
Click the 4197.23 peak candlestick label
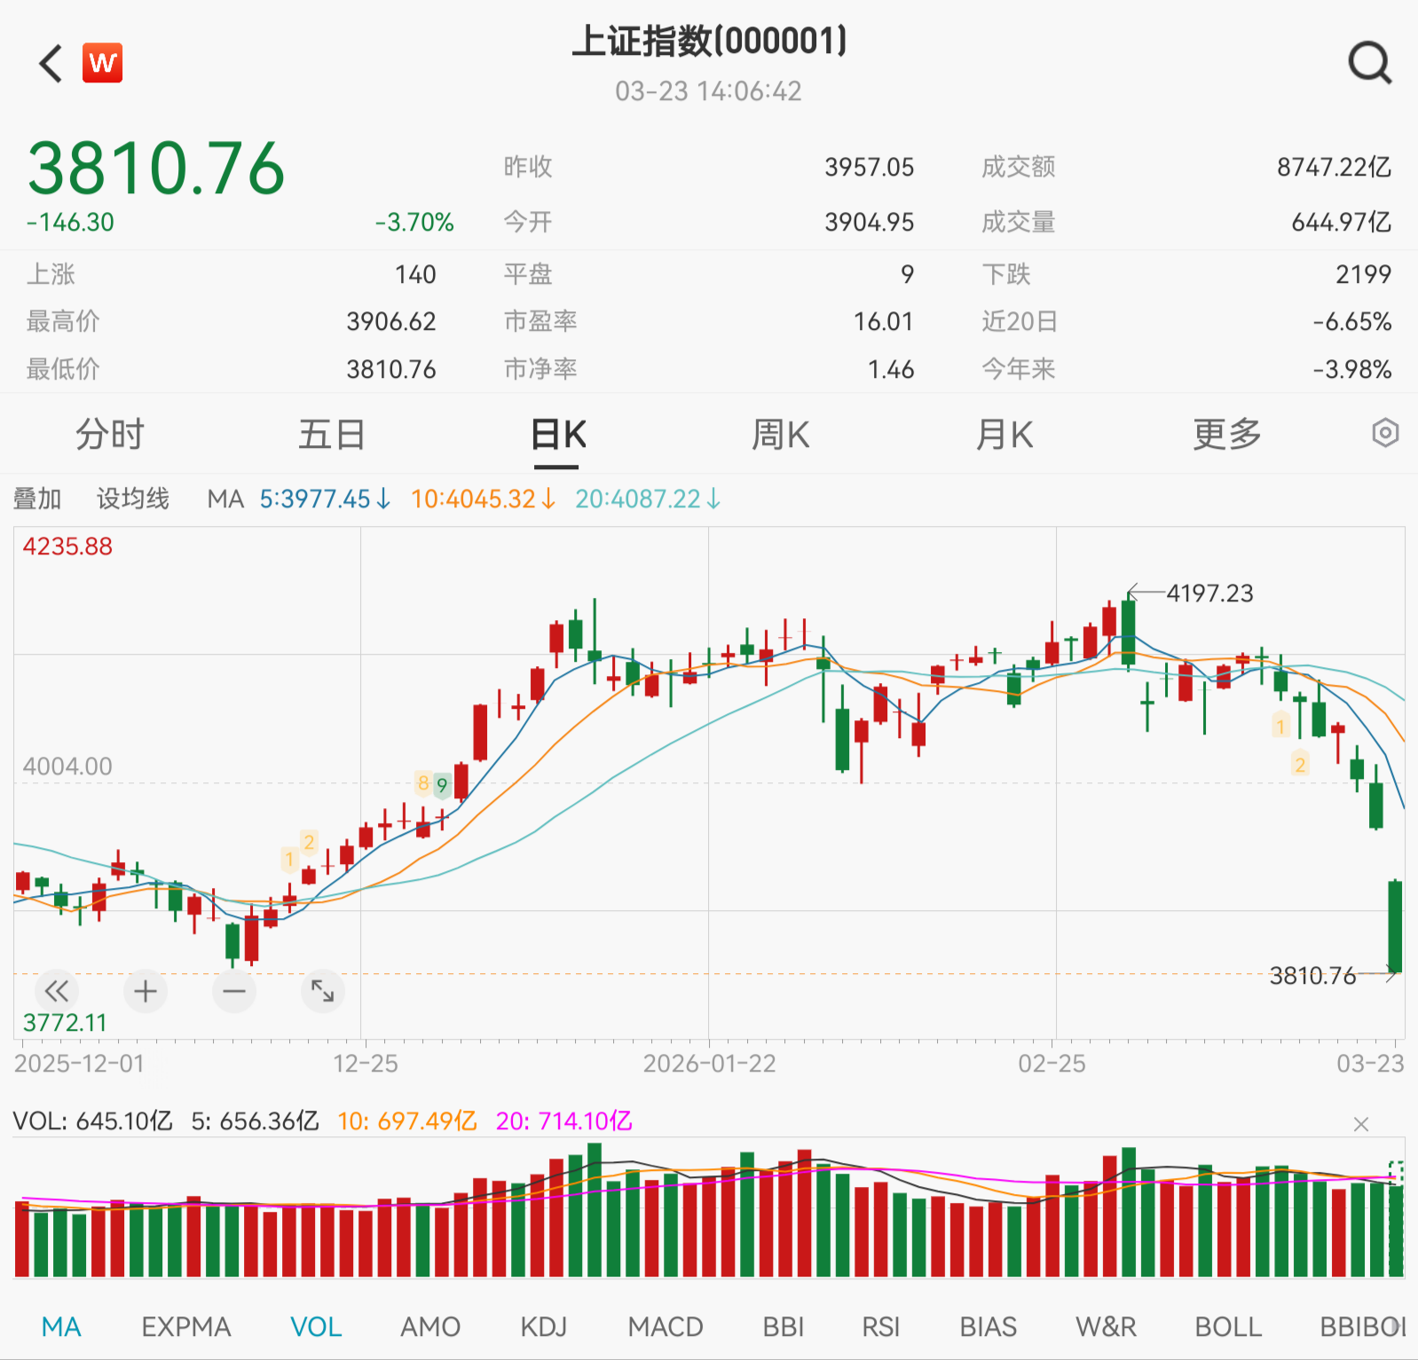point(1209,594)
